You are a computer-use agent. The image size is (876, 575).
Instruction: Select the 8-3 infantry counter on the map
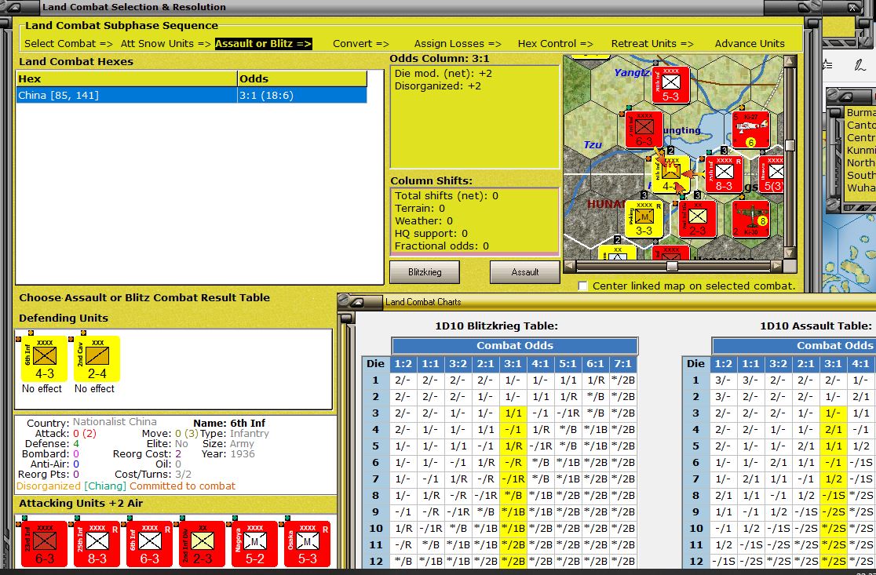(x=724, y=175)
